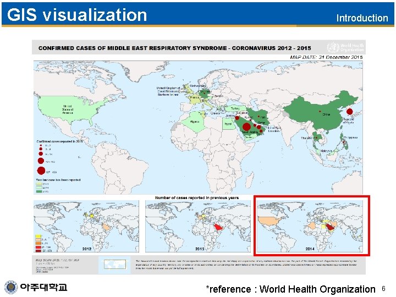Click the 'Netherlands' country label
The height and width of the screenshot is (297, 396).
(198, 86)
